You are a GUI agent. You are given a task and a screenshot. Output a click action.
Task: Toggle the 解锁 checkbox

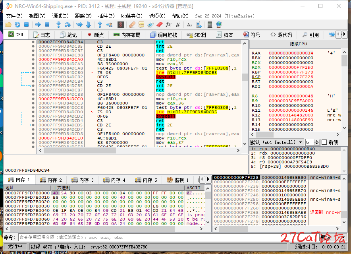point(324,142)
